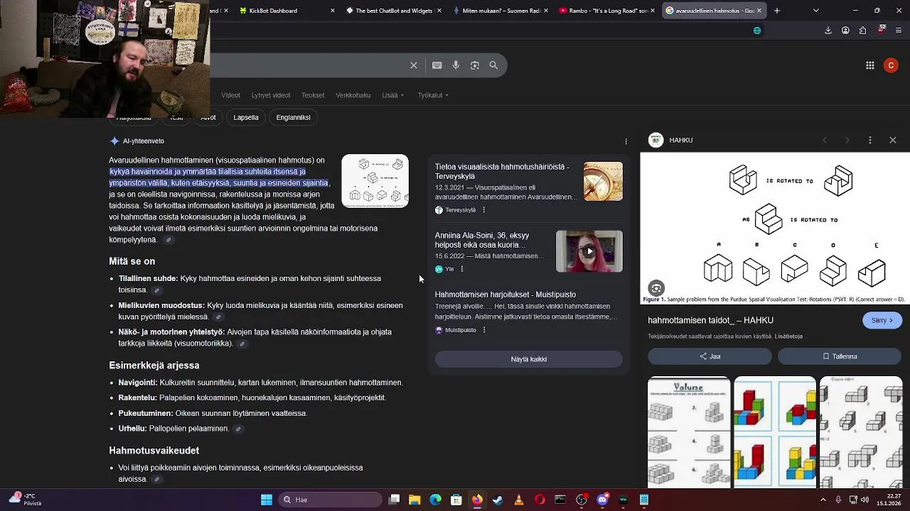Click the Englanniksi suggestion chip
This screenshot has width=910, height=511.
tap(294, 117)
